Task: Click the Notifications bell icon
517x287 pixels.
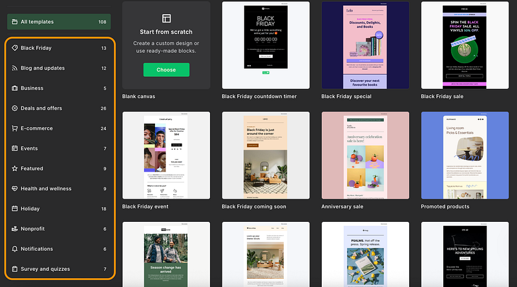Action: (14, 248)
